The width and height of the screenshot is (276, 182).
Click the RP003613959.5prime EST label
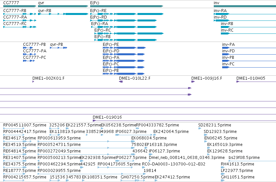[x=59, y=138]
